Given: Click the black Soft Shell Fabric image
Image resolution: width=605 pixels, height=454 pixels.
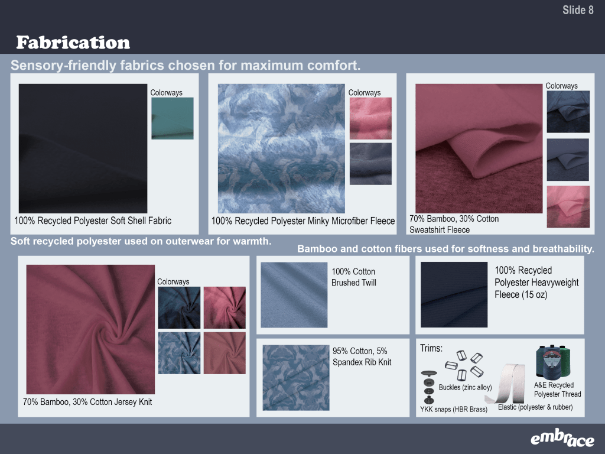Looking at the screenshot, I should click(x=82, y=148).
